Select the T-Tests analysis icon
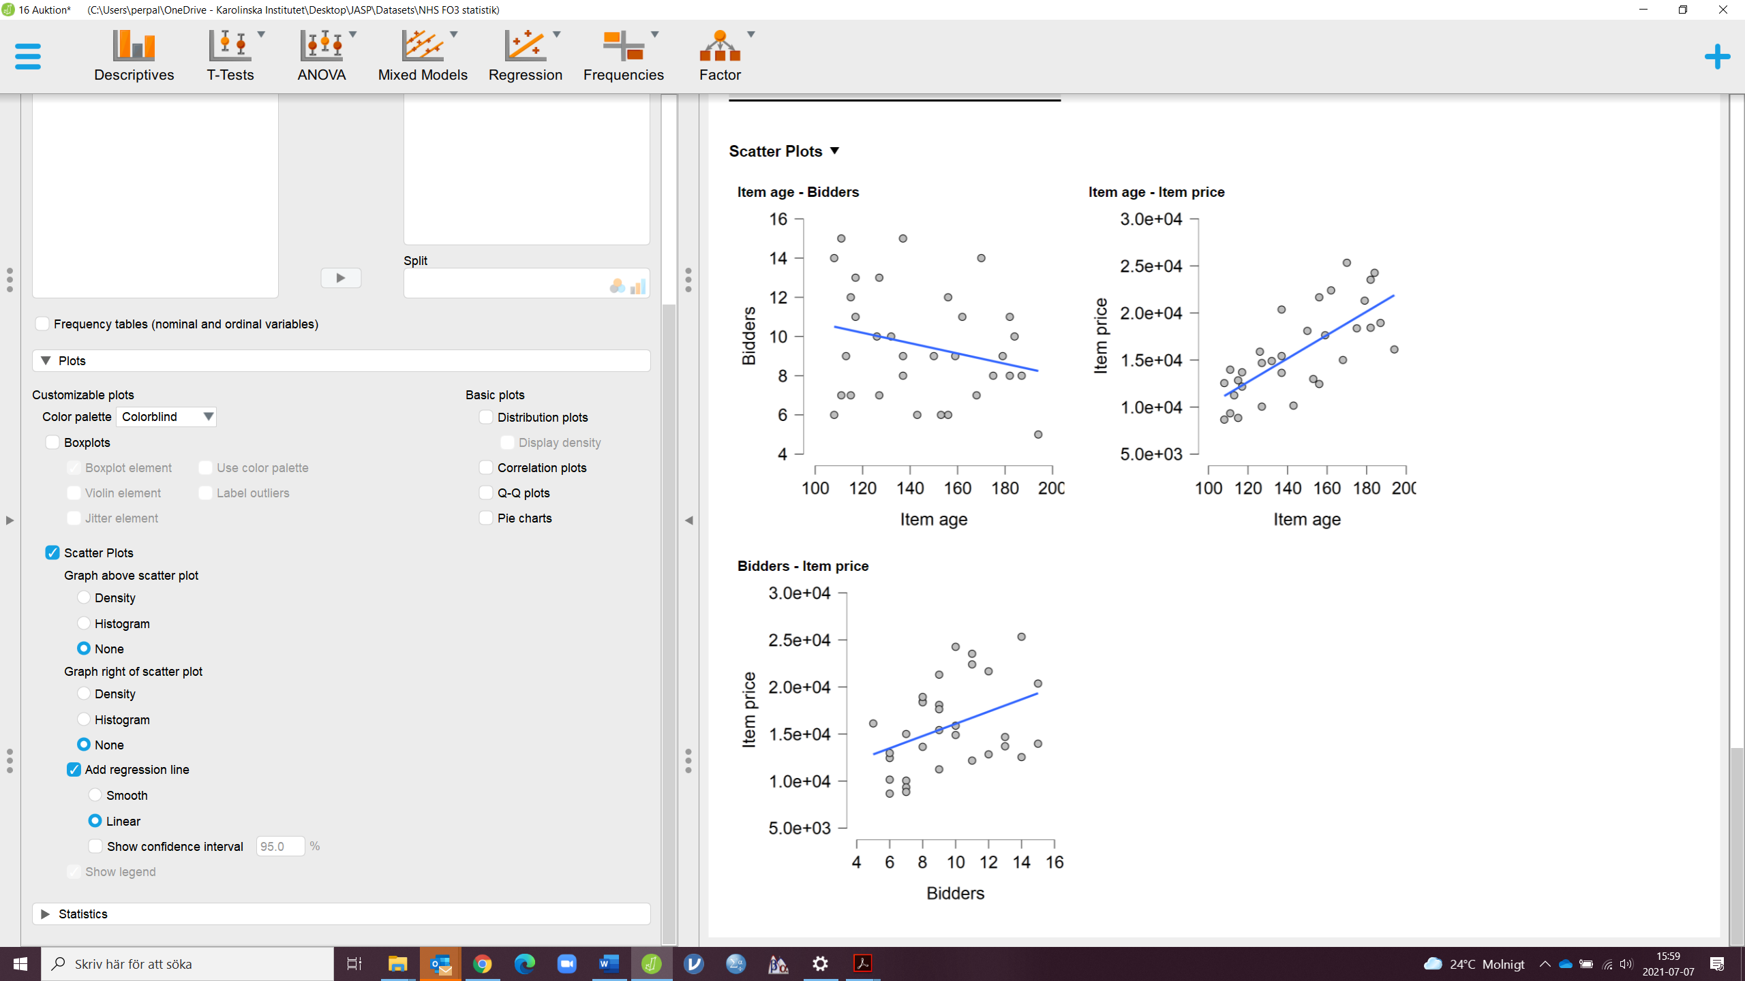Screen dimensions: 1745x981 (x=230, y=54)
